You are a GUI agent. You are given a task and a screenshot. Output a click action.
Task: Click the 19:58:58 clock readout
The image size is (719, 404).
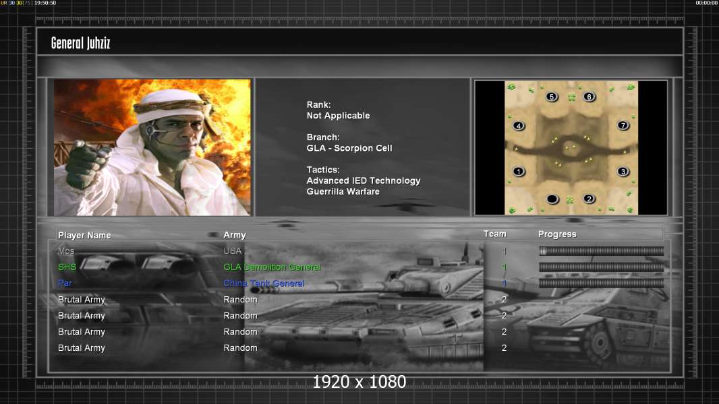click(45, 3)
